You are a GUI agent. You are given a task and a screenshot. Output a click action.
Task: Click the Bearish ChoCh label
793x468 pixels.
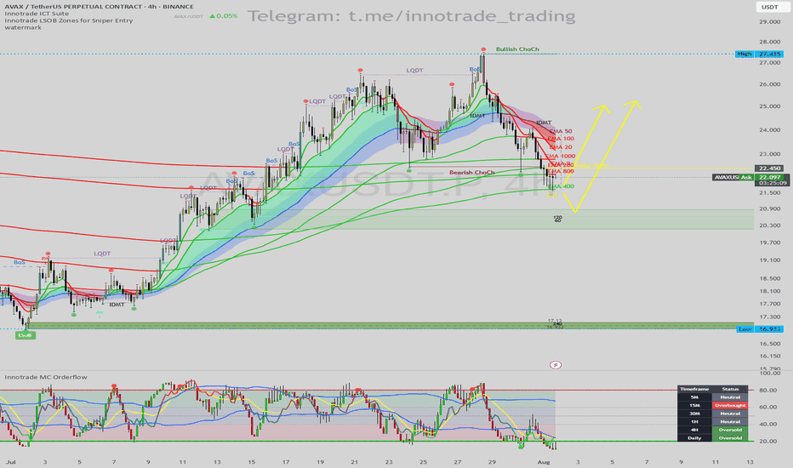pyautogui.click(x=472, y=173)
